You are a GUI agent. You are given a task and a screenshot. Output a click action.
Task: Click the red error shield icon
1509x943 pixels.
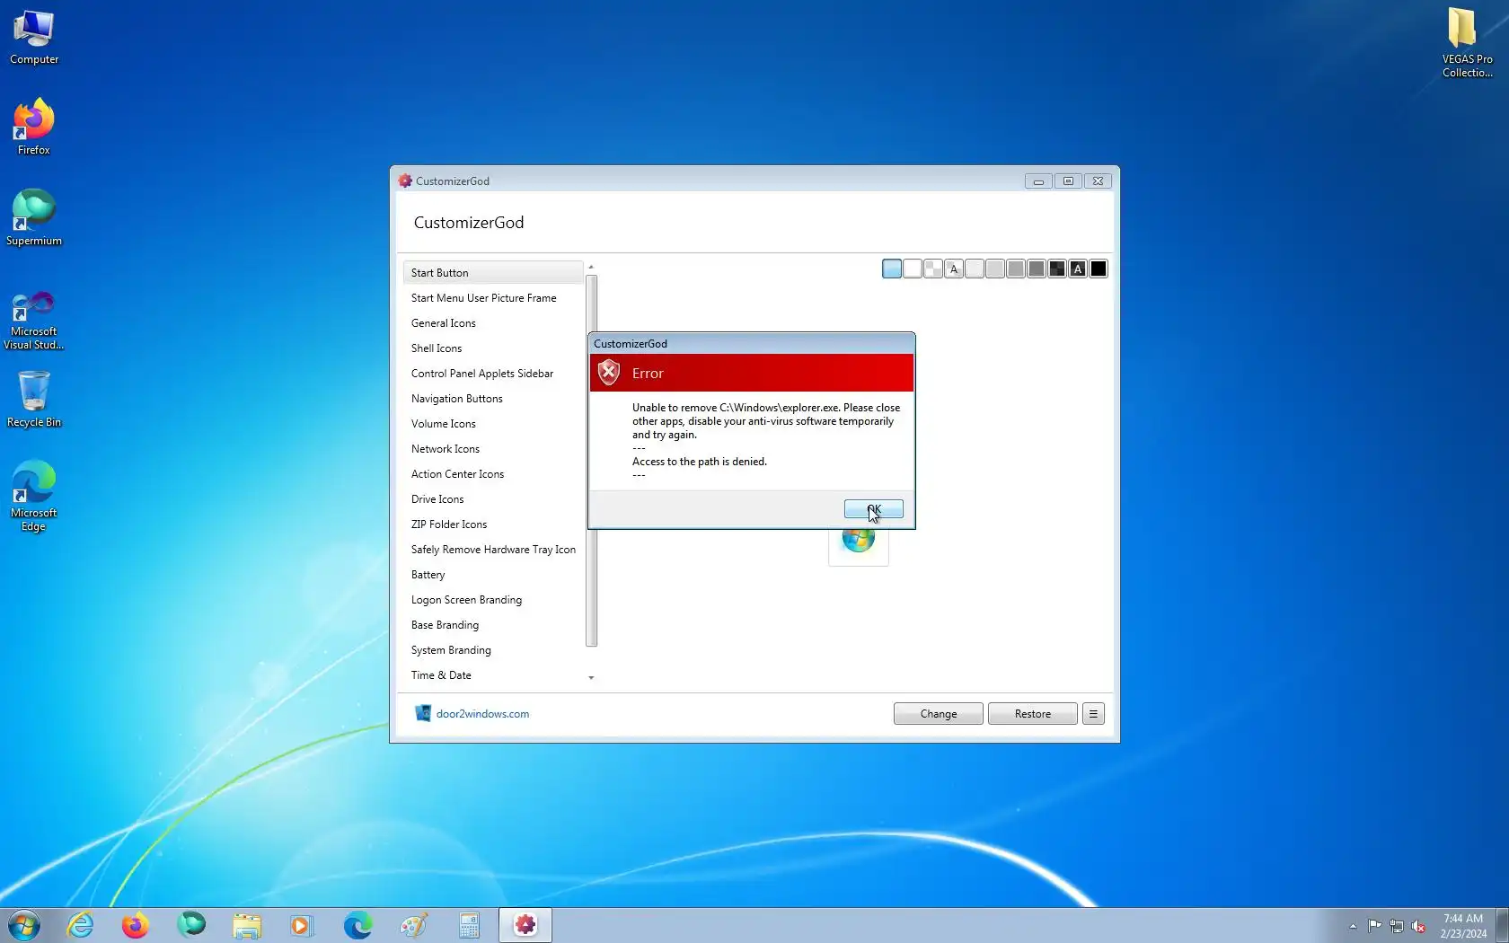pos(609,373)
